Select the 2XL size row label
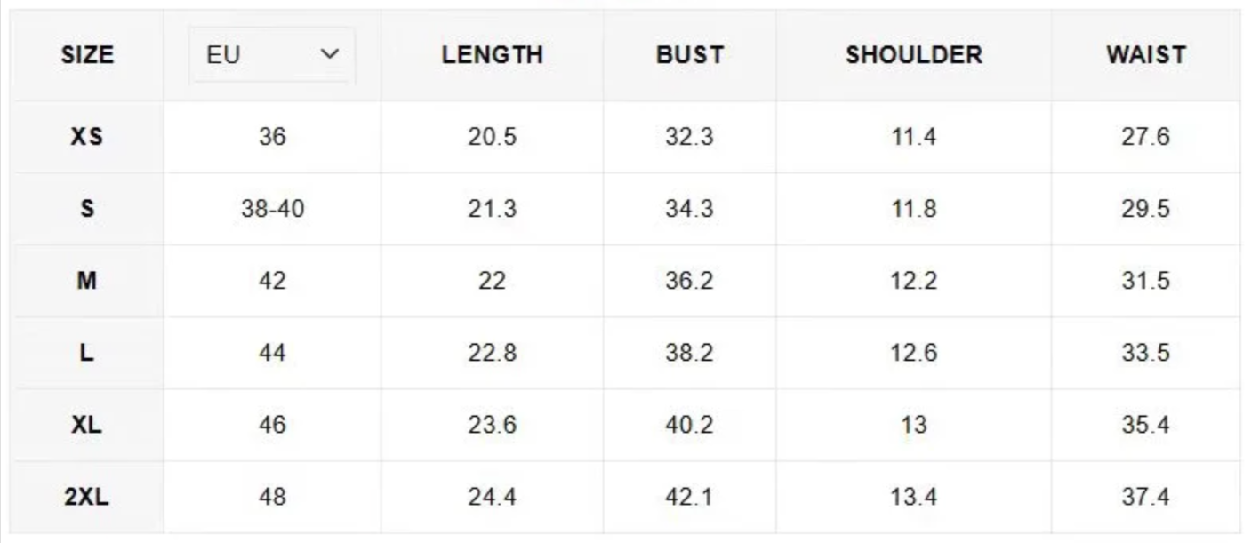Screen dimensions: 1251x543 click(x=87, y=497)
